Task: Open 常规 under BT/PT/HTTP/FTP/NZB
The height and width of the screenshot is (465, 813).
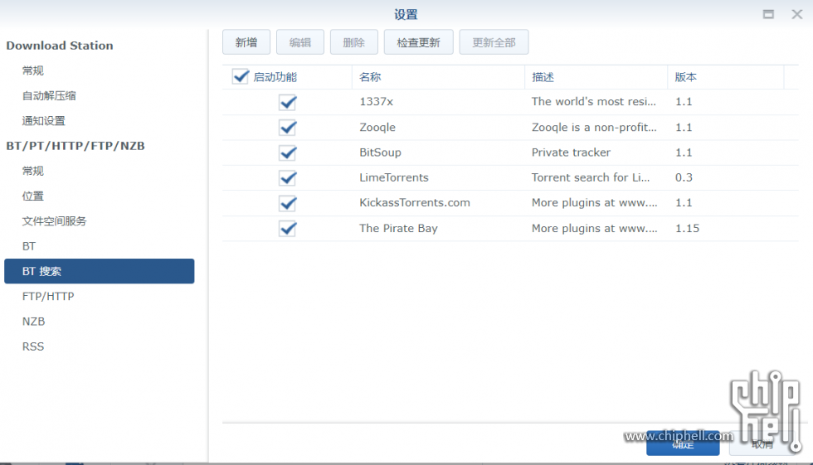Action: (x=32, y=171)
